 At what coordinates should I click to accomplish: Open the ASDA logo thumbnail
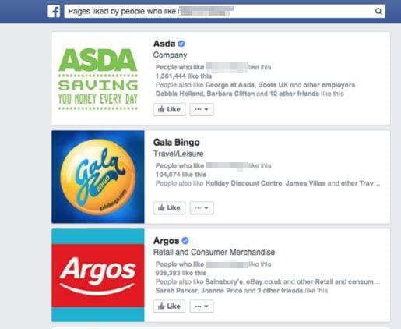tap(98, 79)
